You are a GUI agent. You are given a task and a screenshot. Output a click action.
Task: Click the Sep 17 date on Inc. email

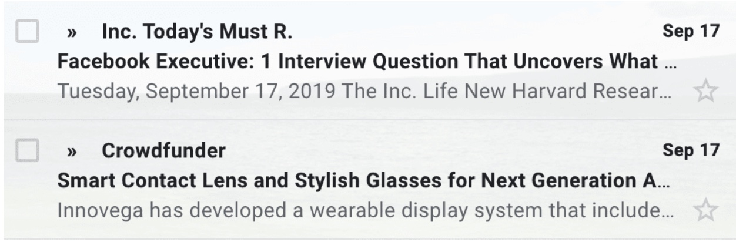[x=691, y=32]
